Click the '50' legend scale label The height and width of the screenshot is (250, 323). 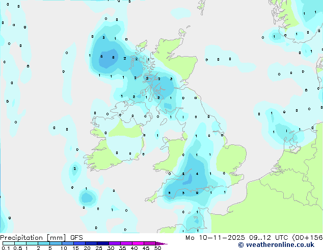157,248
